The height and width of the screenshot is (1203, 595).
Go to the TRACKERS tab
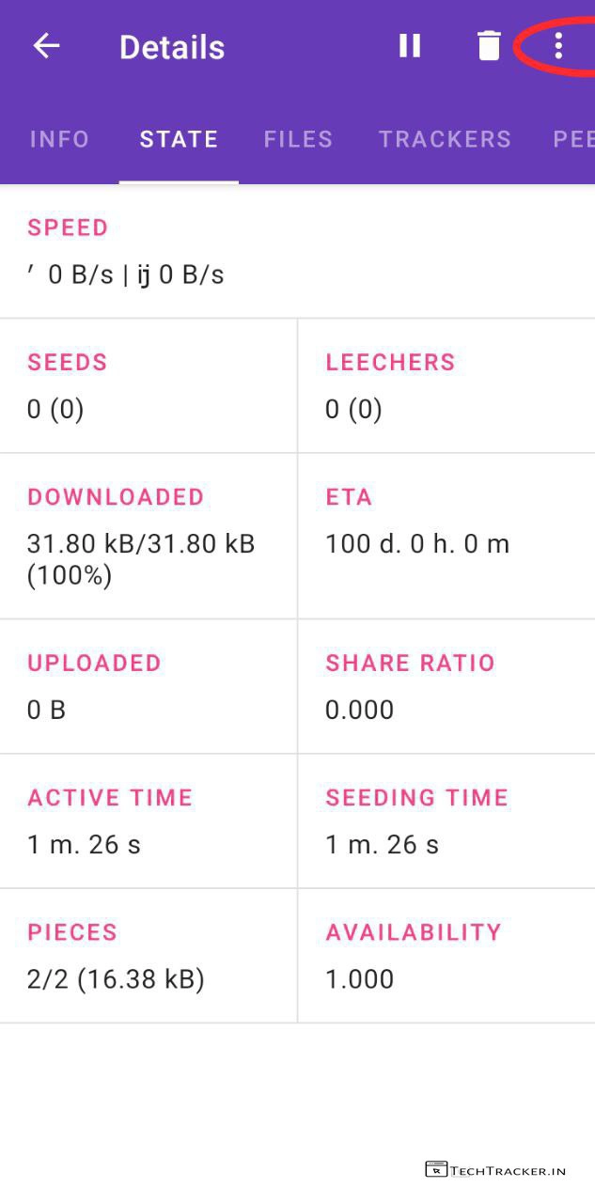point(445,139)
